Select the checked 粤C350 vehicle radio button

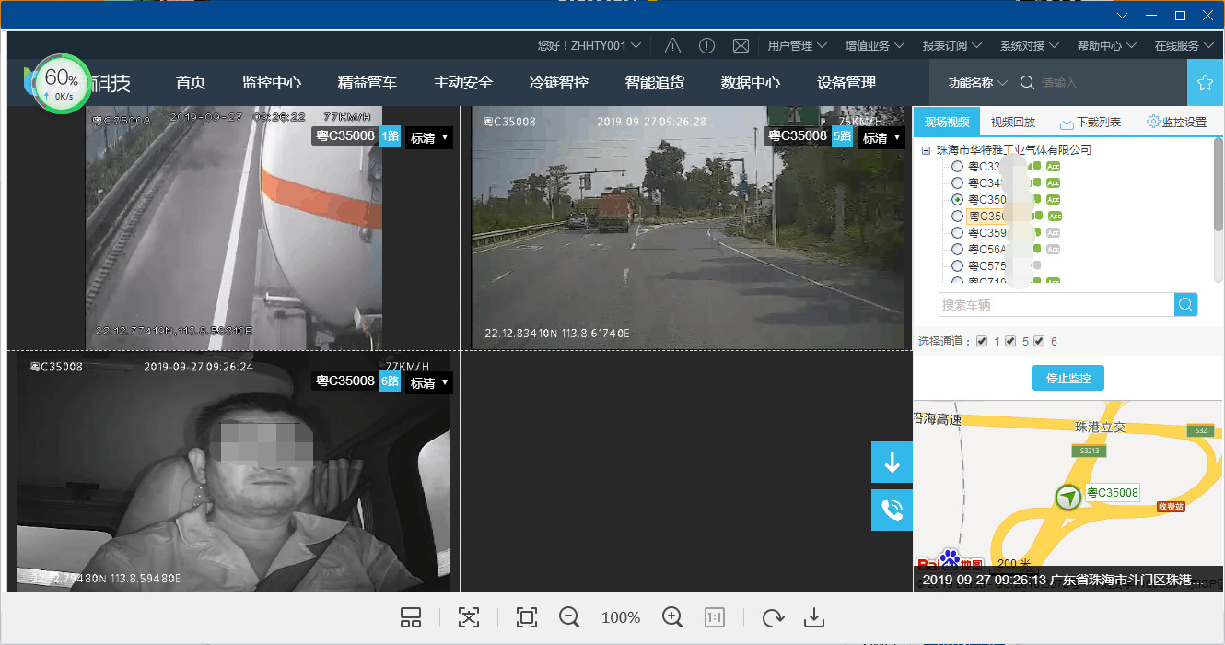point(958,200)
